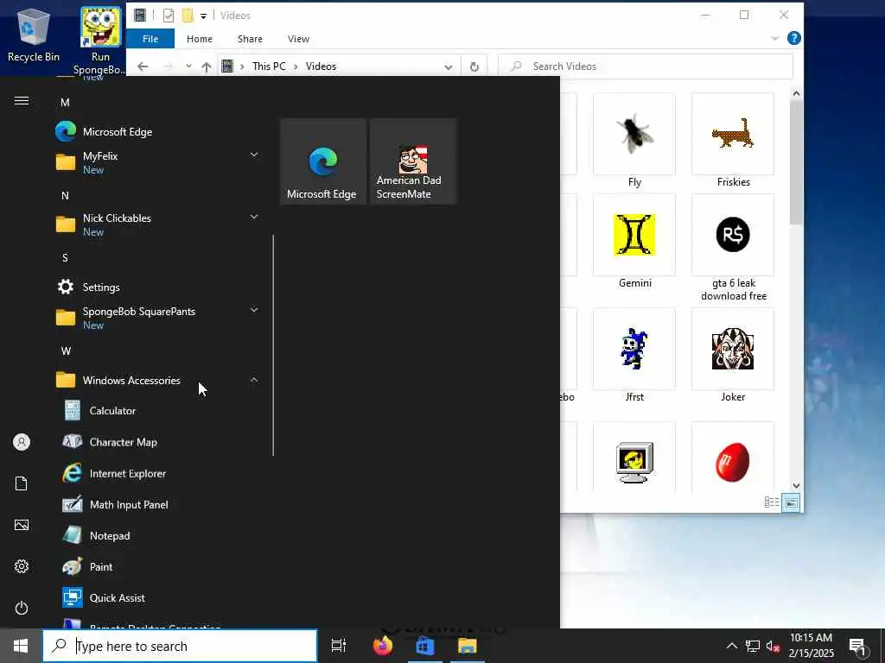Click Videos in the breadcrumb path
885x663 pixels.
pyautogui.click(x=321, y=66)
